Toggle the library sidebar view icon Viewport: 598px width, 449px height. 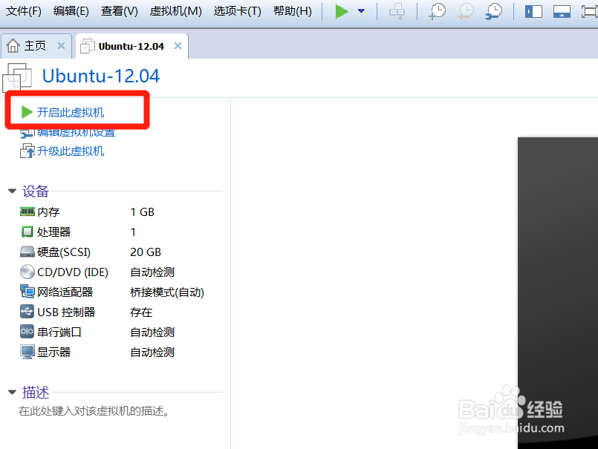pyautogui.click(x=533, y=11)
